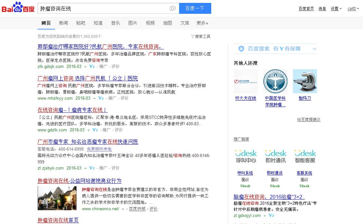The image size is (363, 224).
Task: Open the 设置 dropdown menu
Action: coord(336,9)
